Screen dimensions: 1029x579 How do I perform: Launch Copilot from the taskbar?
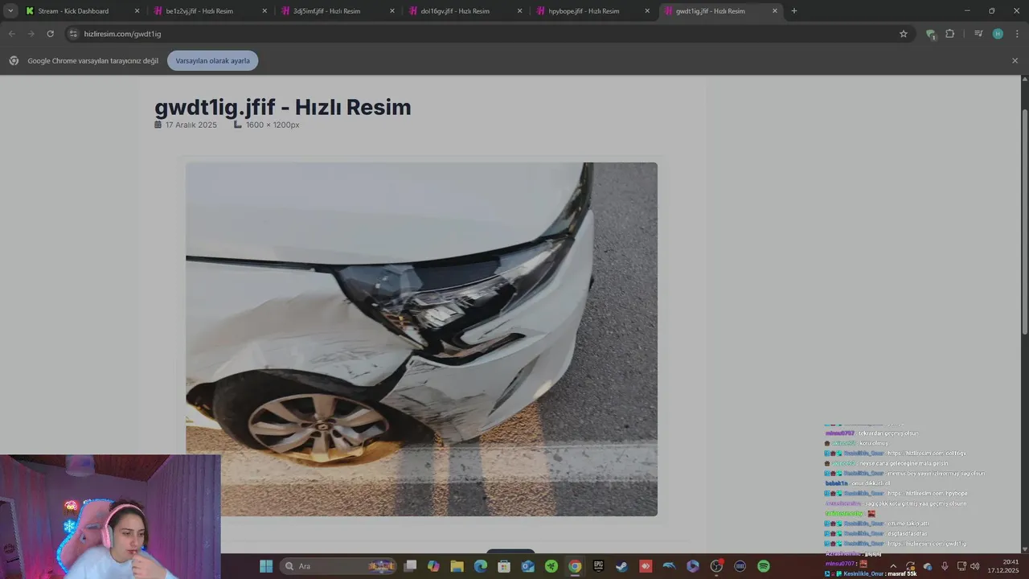click(x=433, y=566)
